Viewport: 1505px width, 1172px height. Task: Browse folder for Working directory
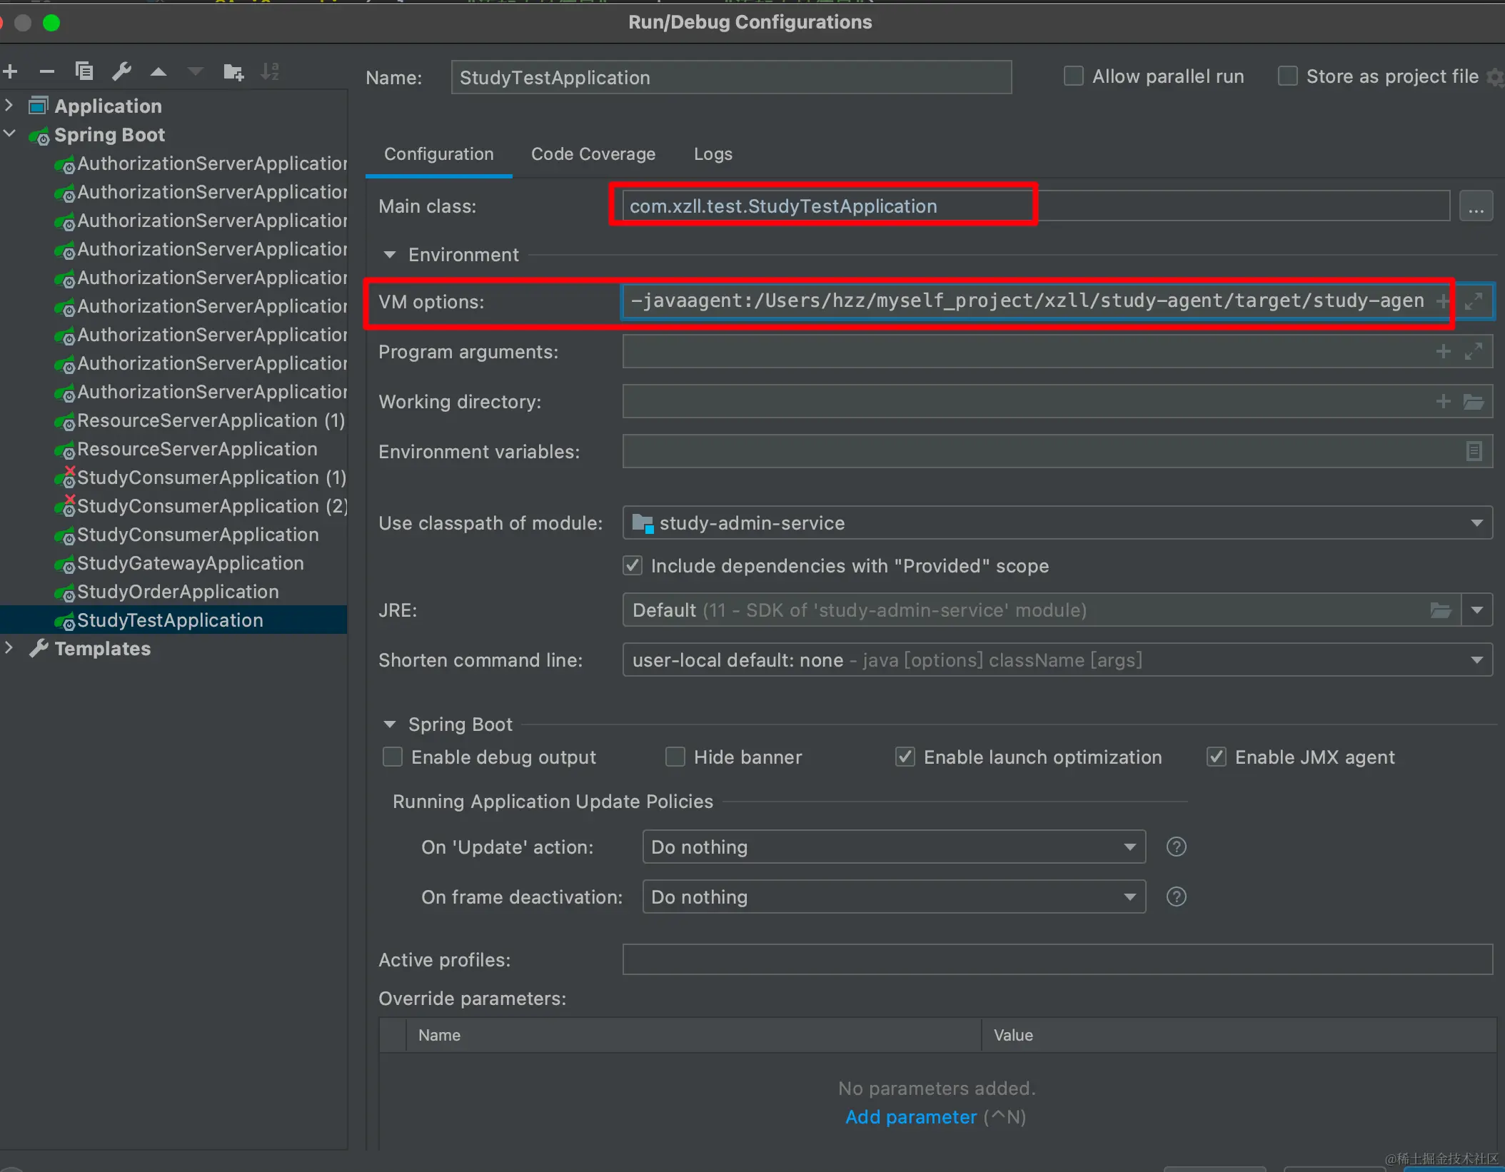tap(1474, 402)
